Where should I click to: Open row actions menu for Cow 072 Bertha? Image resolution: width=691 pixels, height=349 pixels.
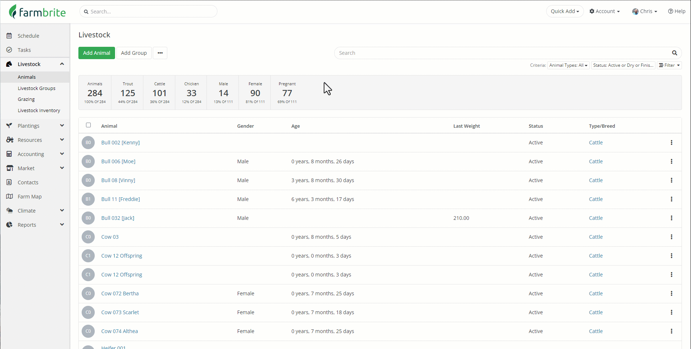671,293
